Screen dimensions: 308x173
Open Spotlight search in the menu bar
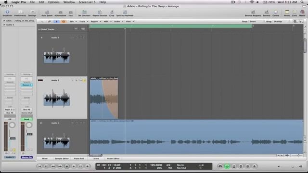tap(302, 2)
